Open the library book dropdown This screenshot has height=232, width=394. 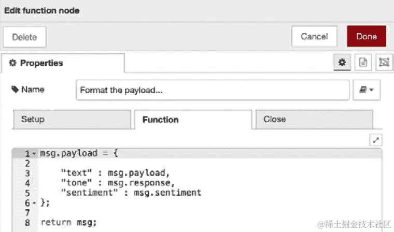tap(367, 90)
